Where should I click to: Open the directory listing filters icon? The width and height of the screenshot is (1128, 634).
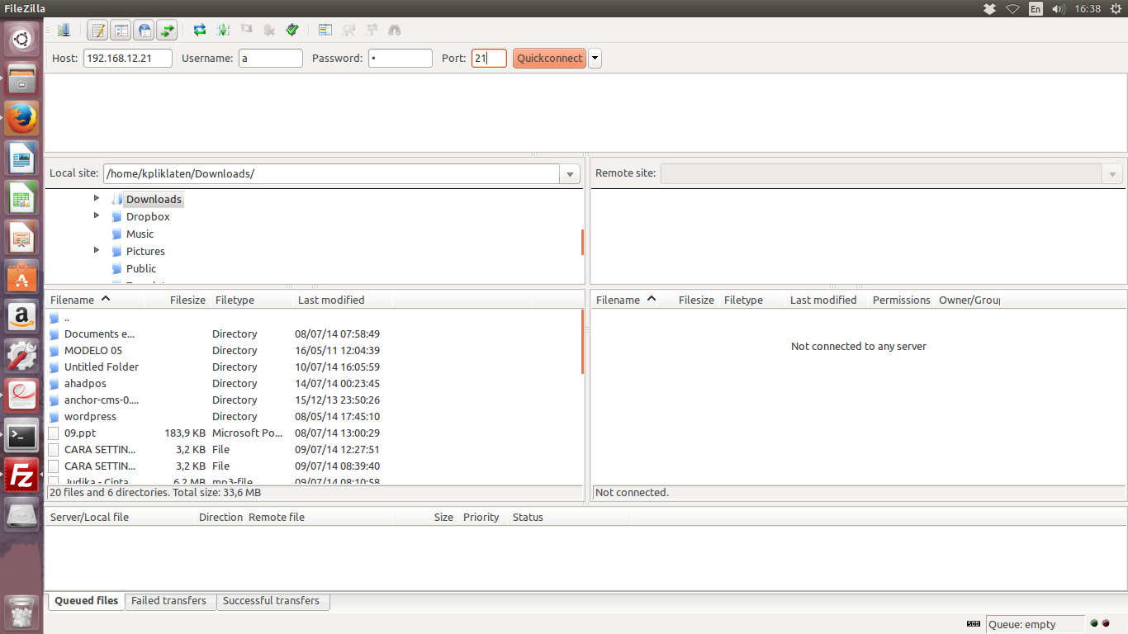pos(325,31)
